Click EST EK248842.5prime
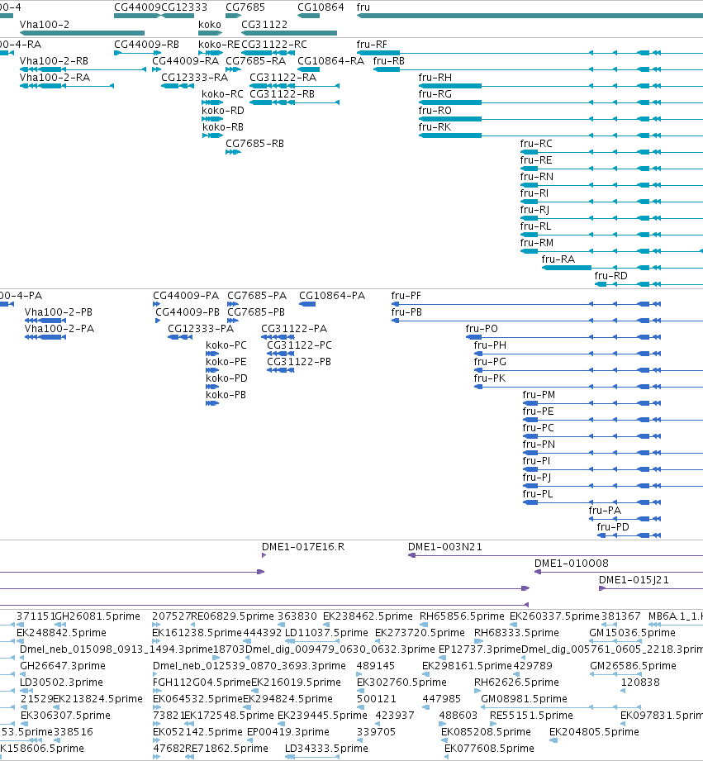The image size is (703, 761). coord(61,633)
